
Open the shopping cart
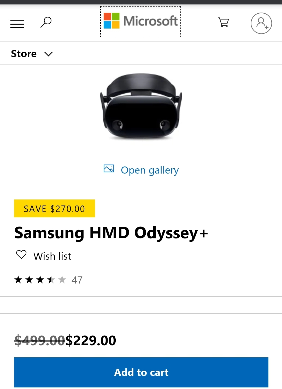coord(224,22)
